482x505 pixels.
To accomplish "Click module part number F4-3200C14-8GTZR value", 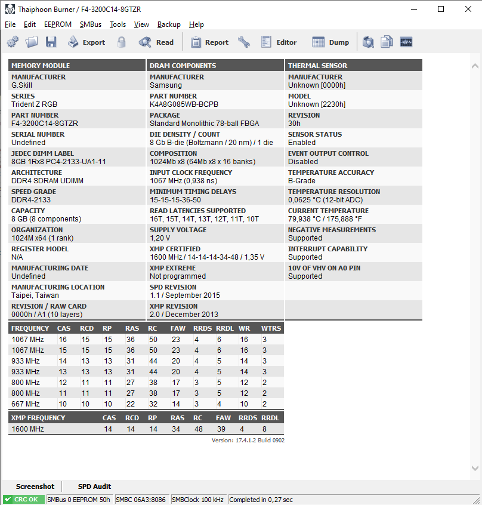I will (x=45, y=124).
